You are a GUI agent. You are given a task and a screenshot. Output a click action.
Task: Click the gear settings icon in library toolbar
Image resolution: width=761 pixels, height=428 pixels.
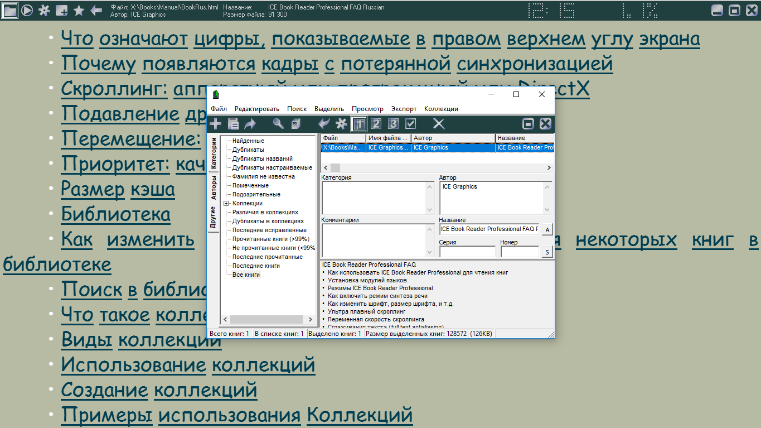(341, 124)
